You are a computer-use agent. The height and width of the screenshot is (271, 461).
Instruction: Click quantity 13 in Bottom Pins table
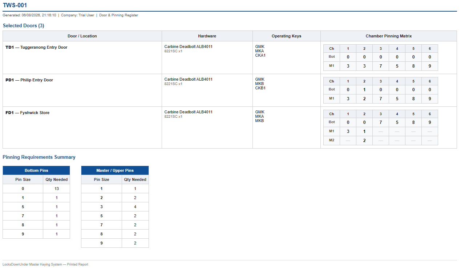click(56, 189)
